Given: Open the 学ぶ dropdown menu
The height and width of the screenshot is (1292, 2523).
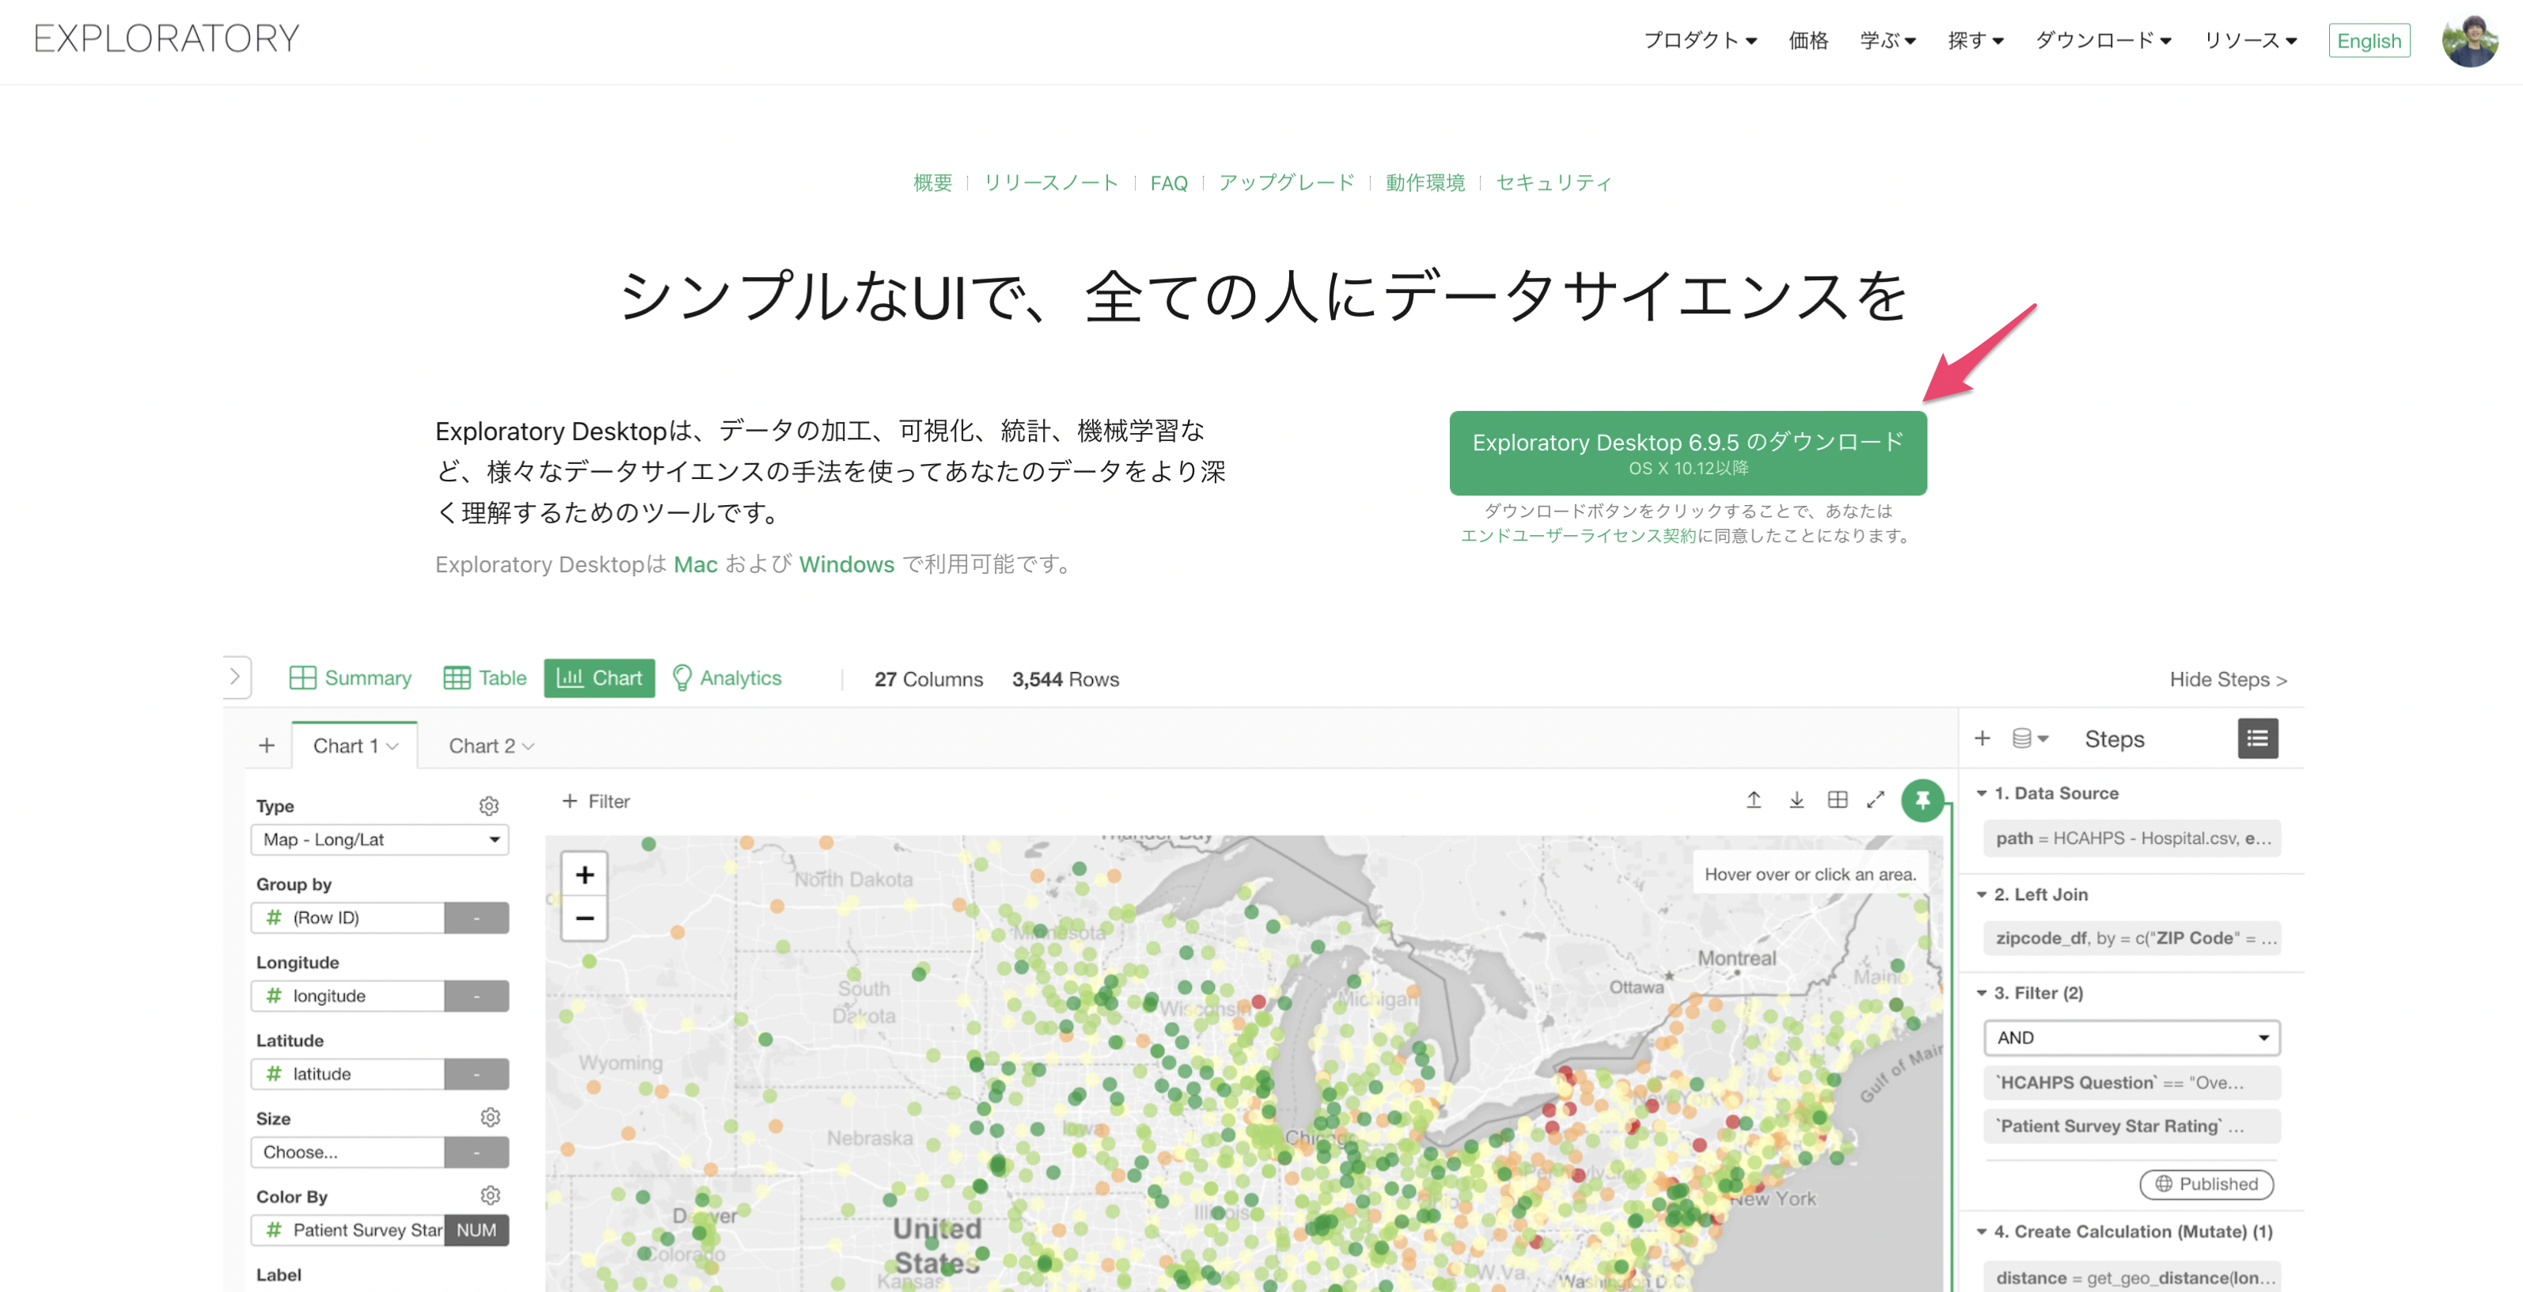Looking at the screenshot, I should (1888, 40).
